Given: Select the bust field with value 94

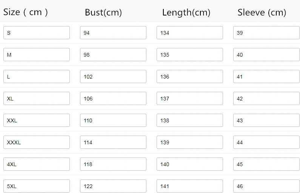Looking at the screenshot, I should click(113, 33).
